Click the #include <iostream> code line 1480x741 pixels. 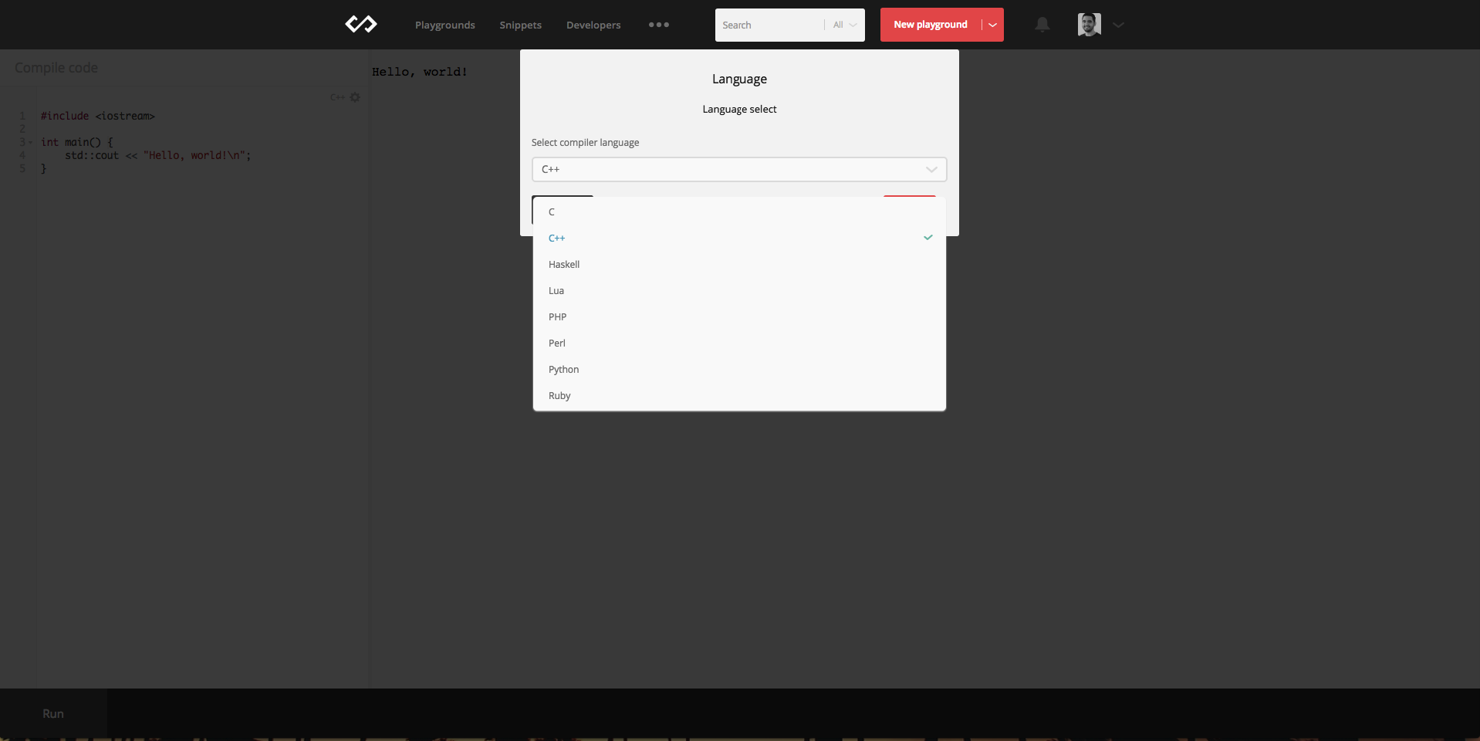[98, 116]
